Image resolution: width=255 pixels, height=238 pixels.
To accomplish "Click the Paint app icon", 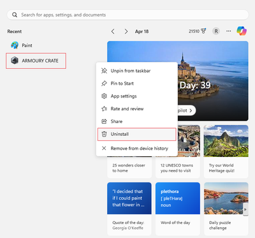I will coord(15,45).
